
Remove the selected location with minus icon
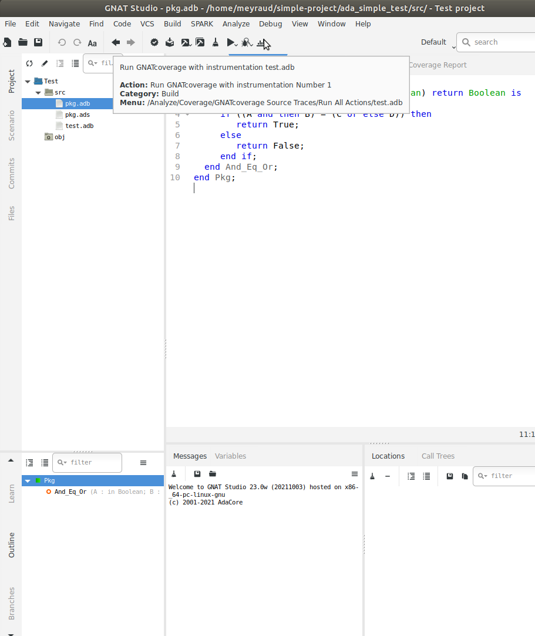coord(388,476)
